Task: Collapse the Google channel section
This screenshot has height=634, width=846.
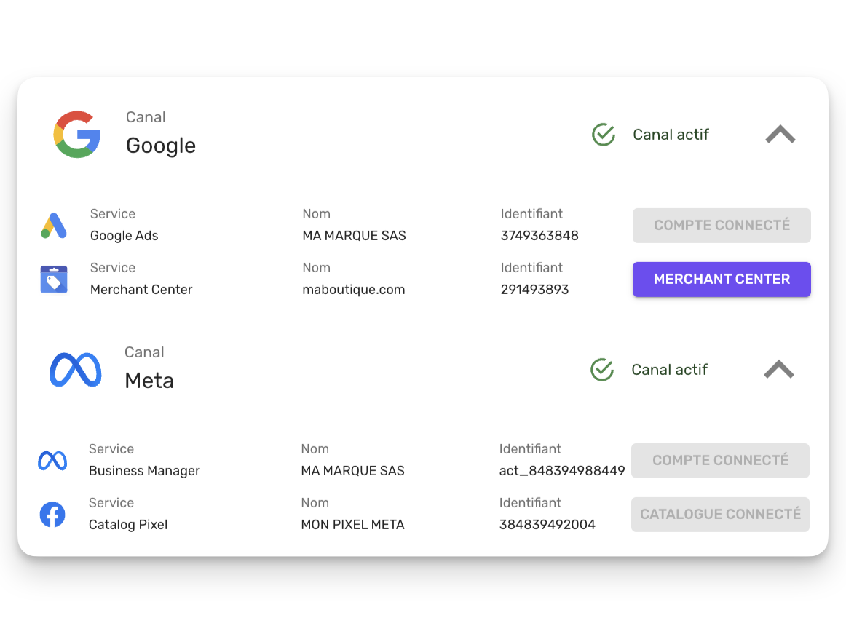Action: pos(780,135)
